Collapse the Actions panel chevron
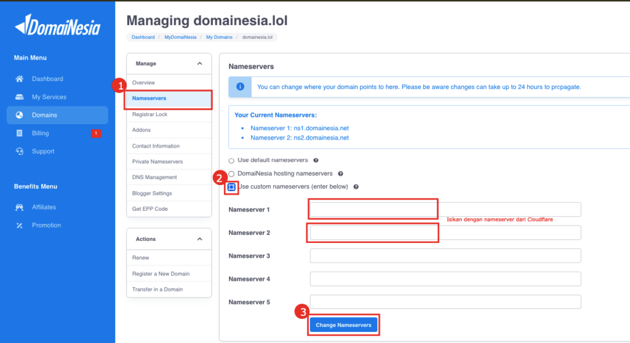This screenshot has height=343, width=630. 200,239
